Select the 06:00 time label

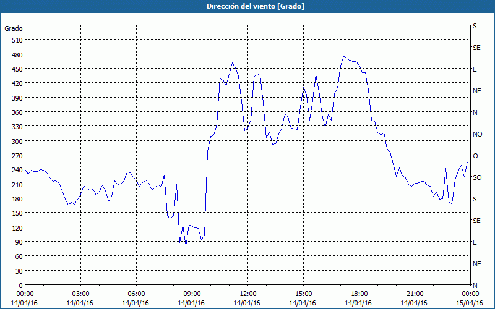tap(136, 294)
